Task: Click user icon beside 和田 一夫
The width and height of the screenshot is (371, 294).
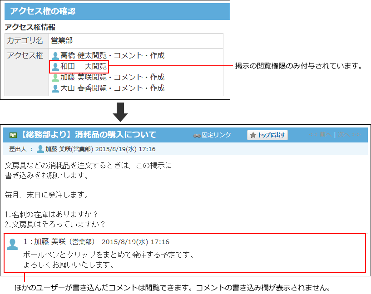Action: click(55, 67)
